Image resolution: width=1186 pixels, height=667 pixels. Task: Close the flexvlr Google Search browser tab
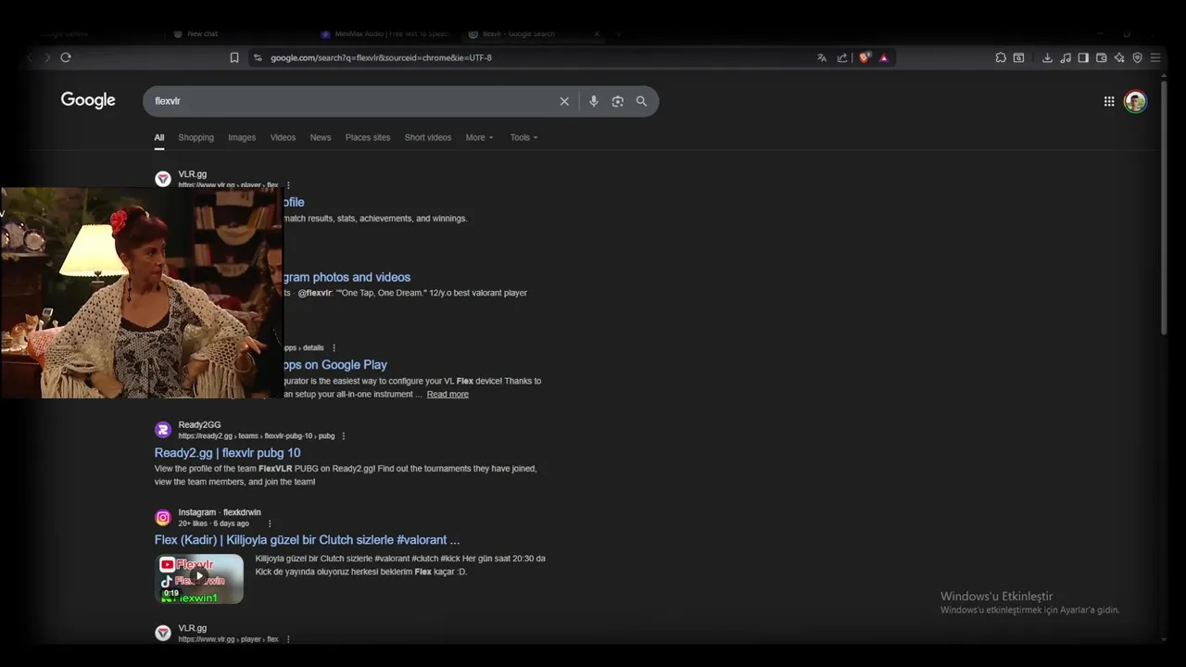click(597, 34)
